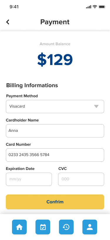
Task: Click the mm/yy Expiration Date field
Action: (29, 179)
